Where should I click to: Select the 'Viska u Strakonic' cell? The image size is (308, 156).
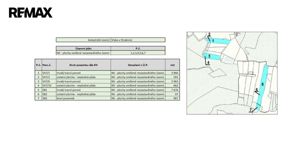(x=138, y=40)
